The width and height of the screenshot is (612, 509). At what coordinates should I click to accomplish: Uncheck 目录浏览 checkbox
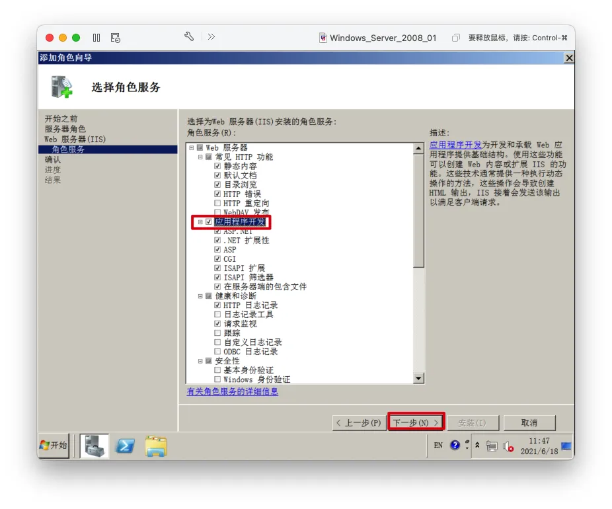(217, 184)
